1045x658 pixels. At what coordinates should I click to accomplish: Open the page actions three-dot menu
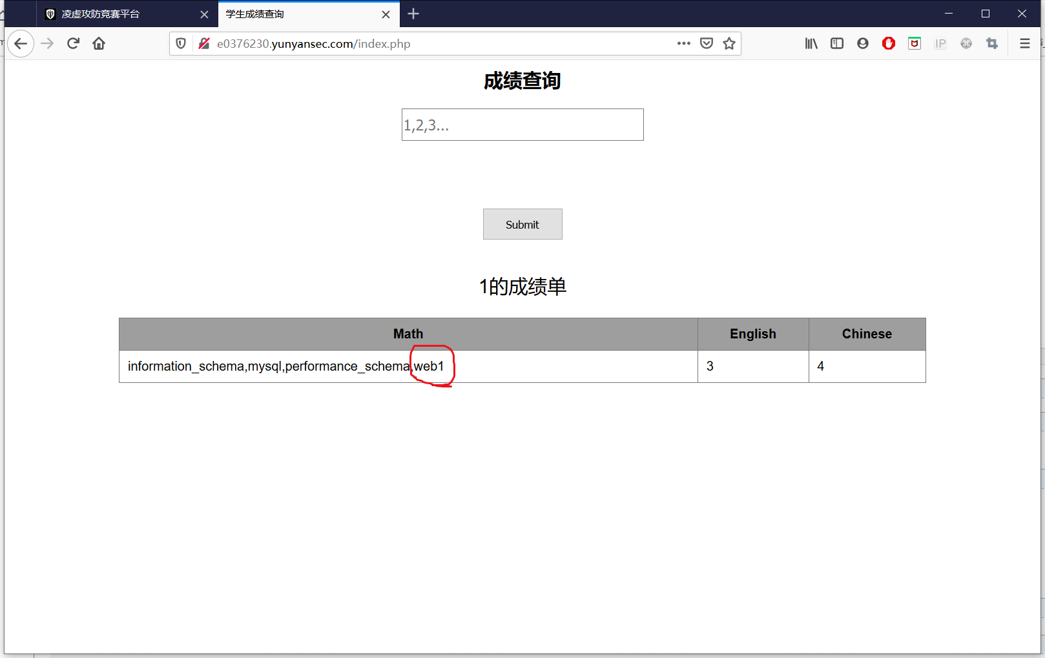point(684,43)
